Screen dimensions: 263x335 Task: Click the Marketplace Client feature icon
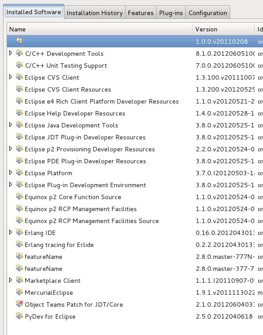point(19,280)
